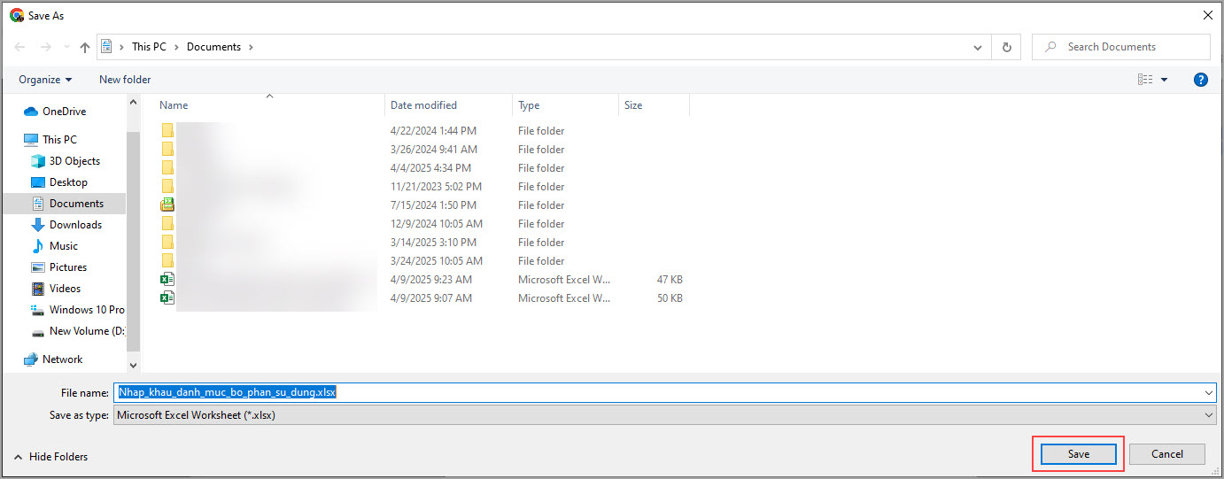Sort files by Date modified column

tap(423, 105)
